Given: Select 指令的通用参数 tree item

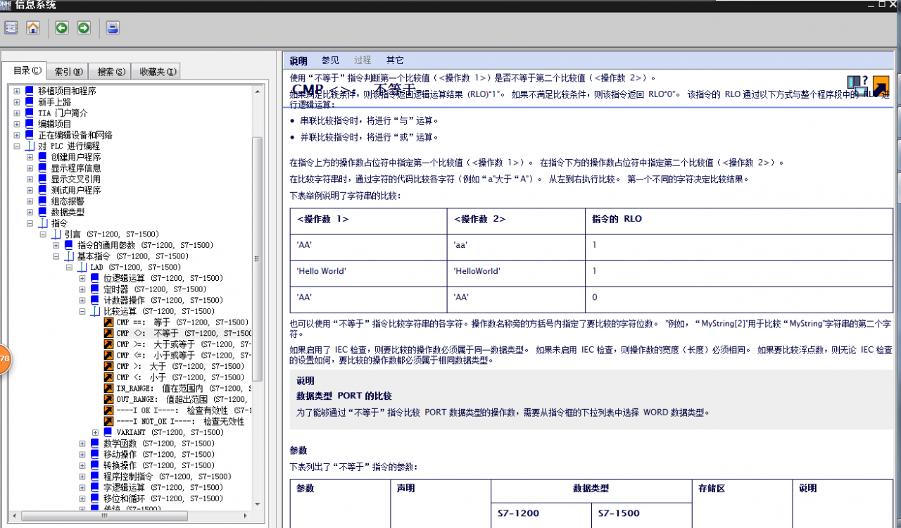Looking at the screenshot, I should tap(145, 245).
